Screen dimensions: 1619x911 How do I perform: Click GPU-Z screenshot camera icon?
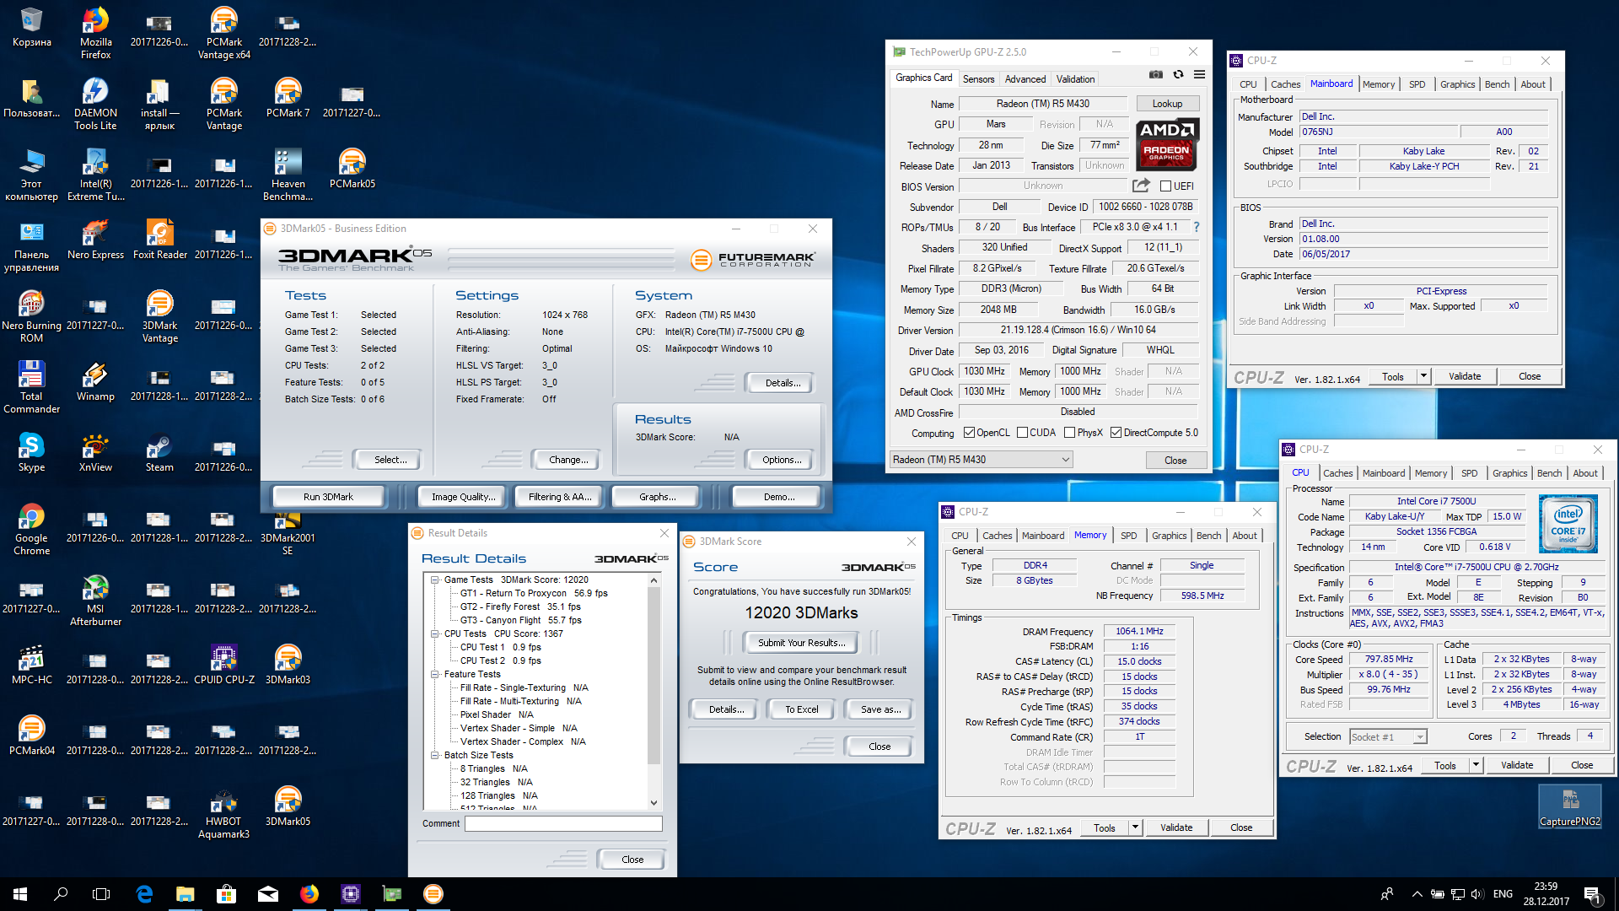point(1156,75)
